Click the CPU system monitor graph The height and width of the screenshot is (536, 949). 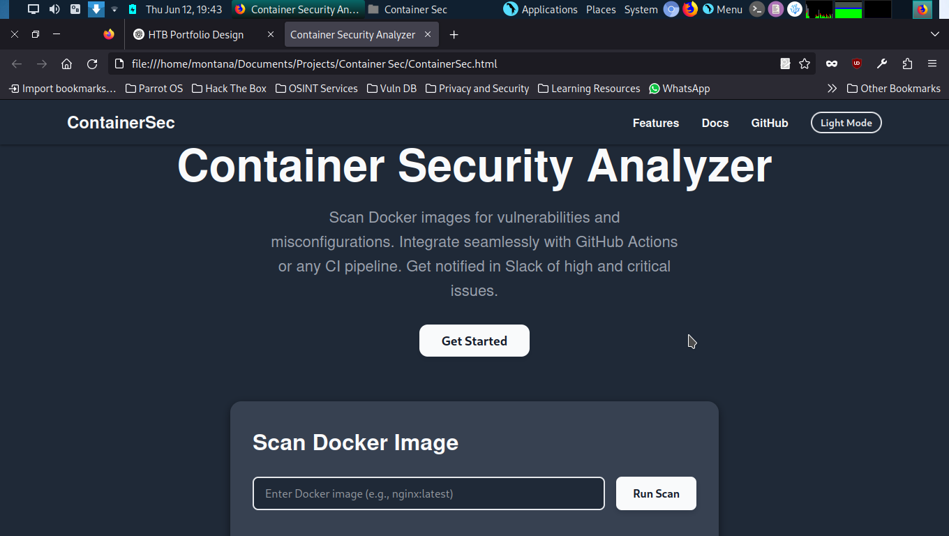coord(819,9)
